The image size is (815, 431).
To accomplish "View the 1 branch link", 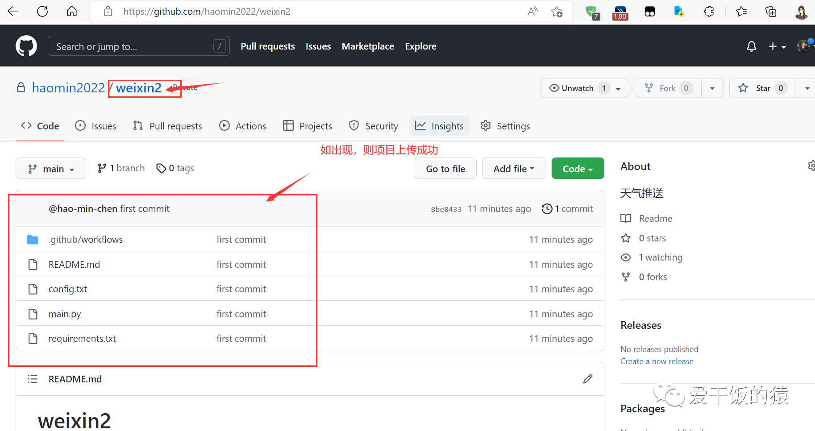I will (x=121, y=168).
